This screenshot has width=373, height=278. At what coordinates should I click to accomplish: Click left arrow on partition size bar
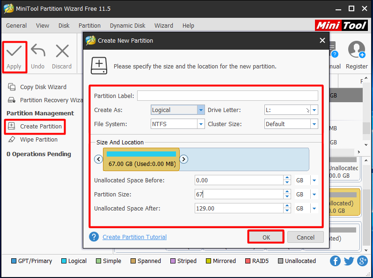coord(98,159)
